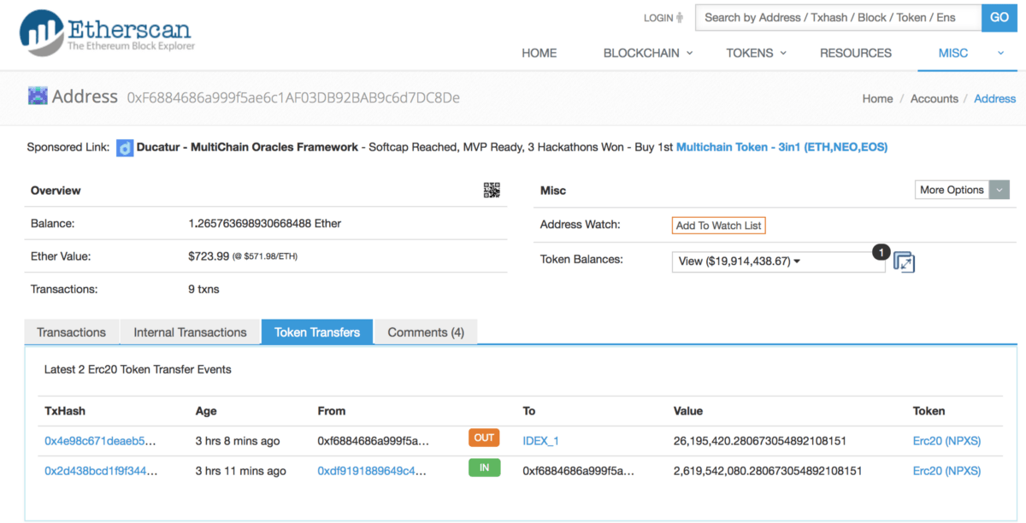Open the QR code icon in Overview
This screenshot has width=1026, height=523.
click(x=492, y=191)
